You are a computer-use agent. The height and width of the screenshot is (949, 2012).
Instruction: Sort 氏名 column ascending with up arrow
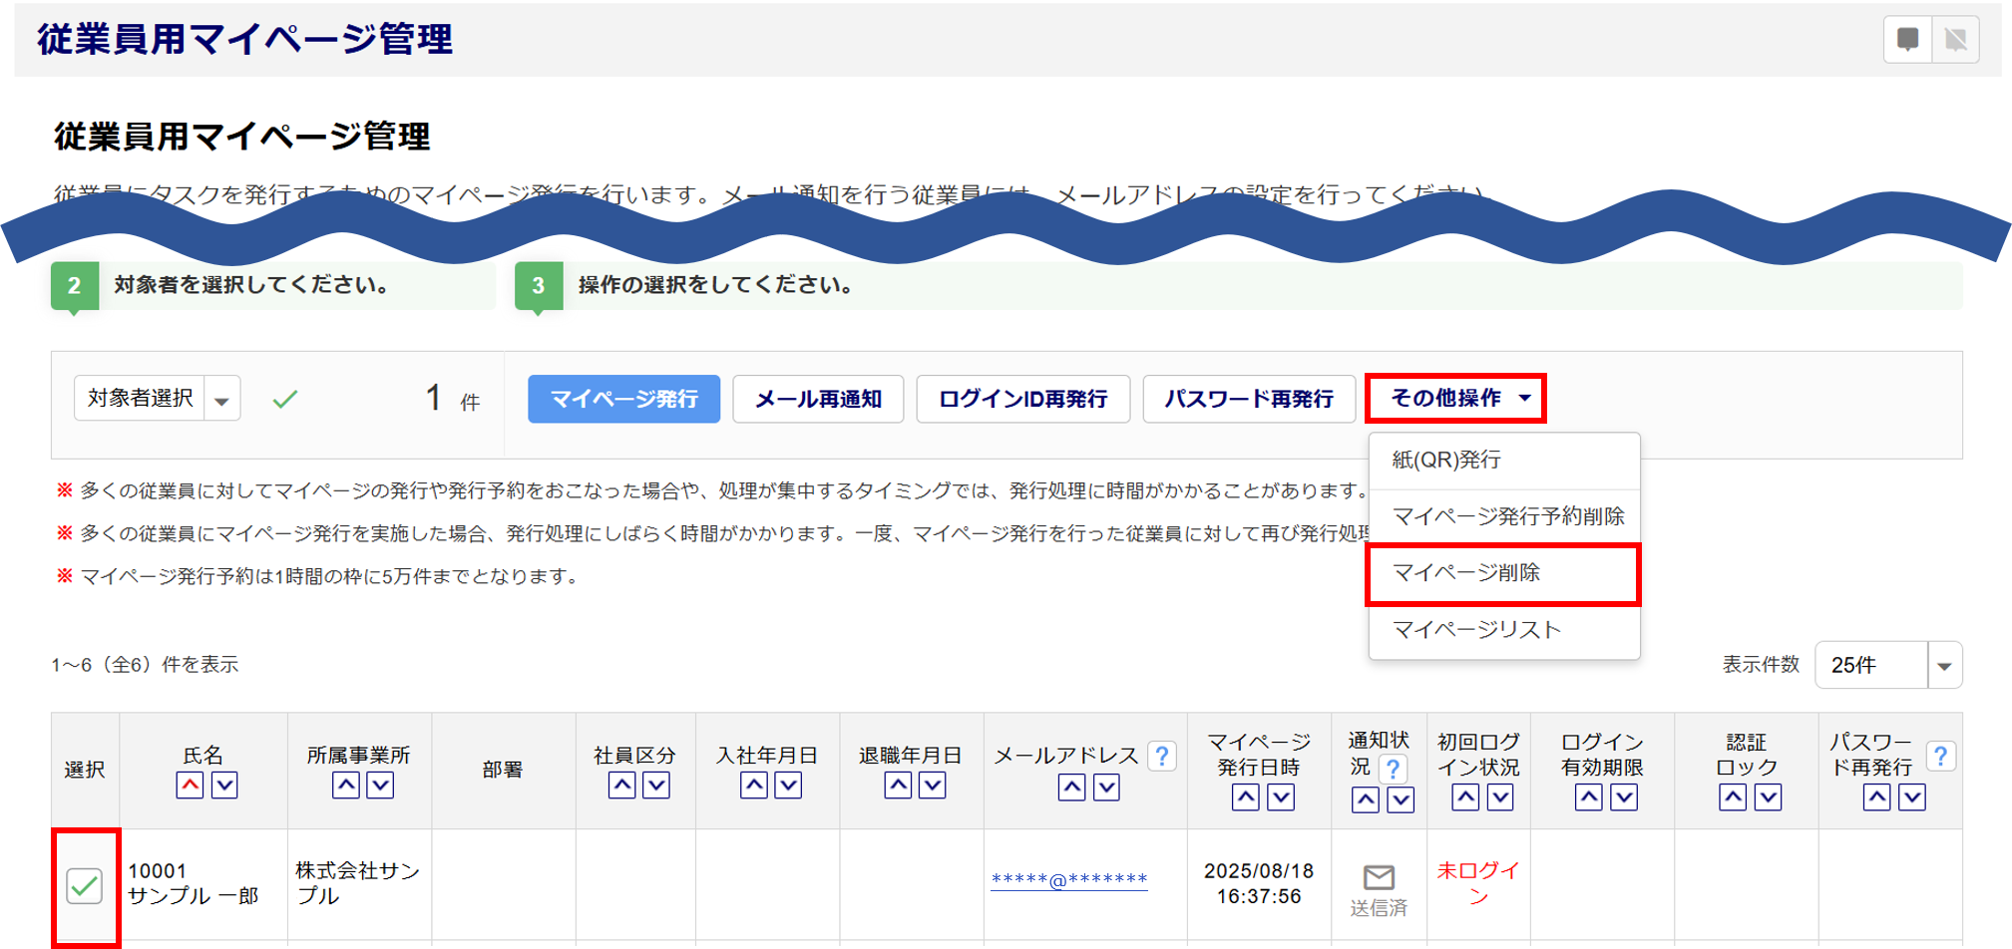coord(190,786)
